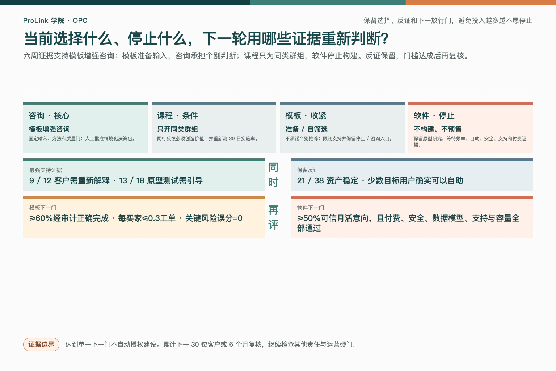Select the line 9 / 12 客户需重新解释

tap(116, 180)
